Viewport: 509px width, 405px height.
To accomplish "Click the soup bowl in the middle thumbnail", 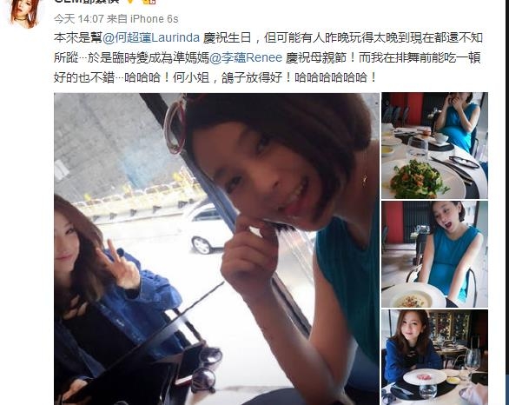I will tap(413, 296).
